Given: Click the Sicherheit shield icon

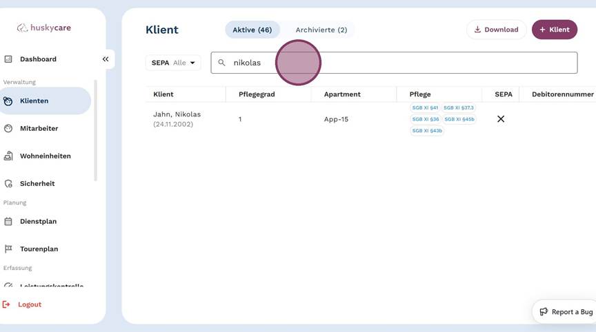Looking at the screenshot, I should coord(8,184).
